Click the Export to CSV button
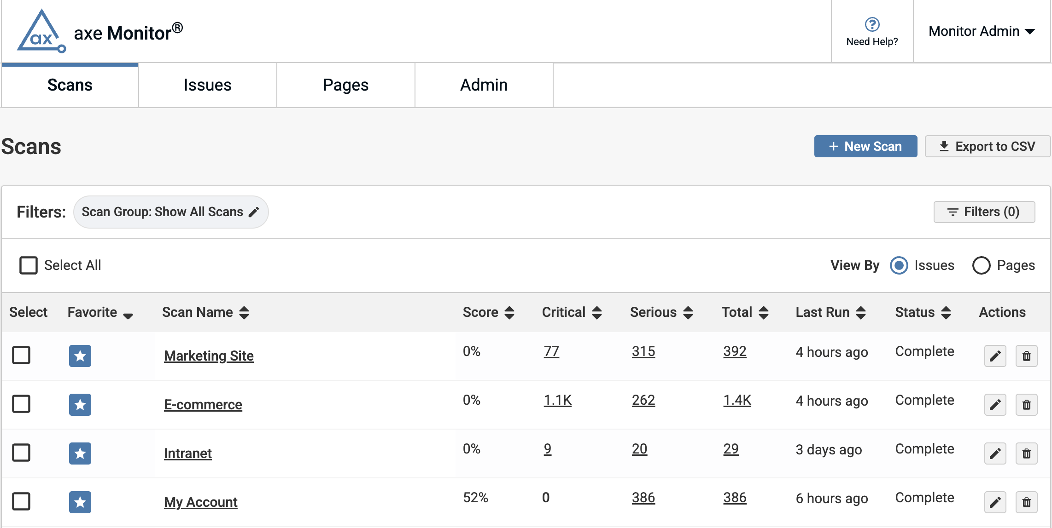The height and width of the screenshot is (528, 1052). pos(987,146)
